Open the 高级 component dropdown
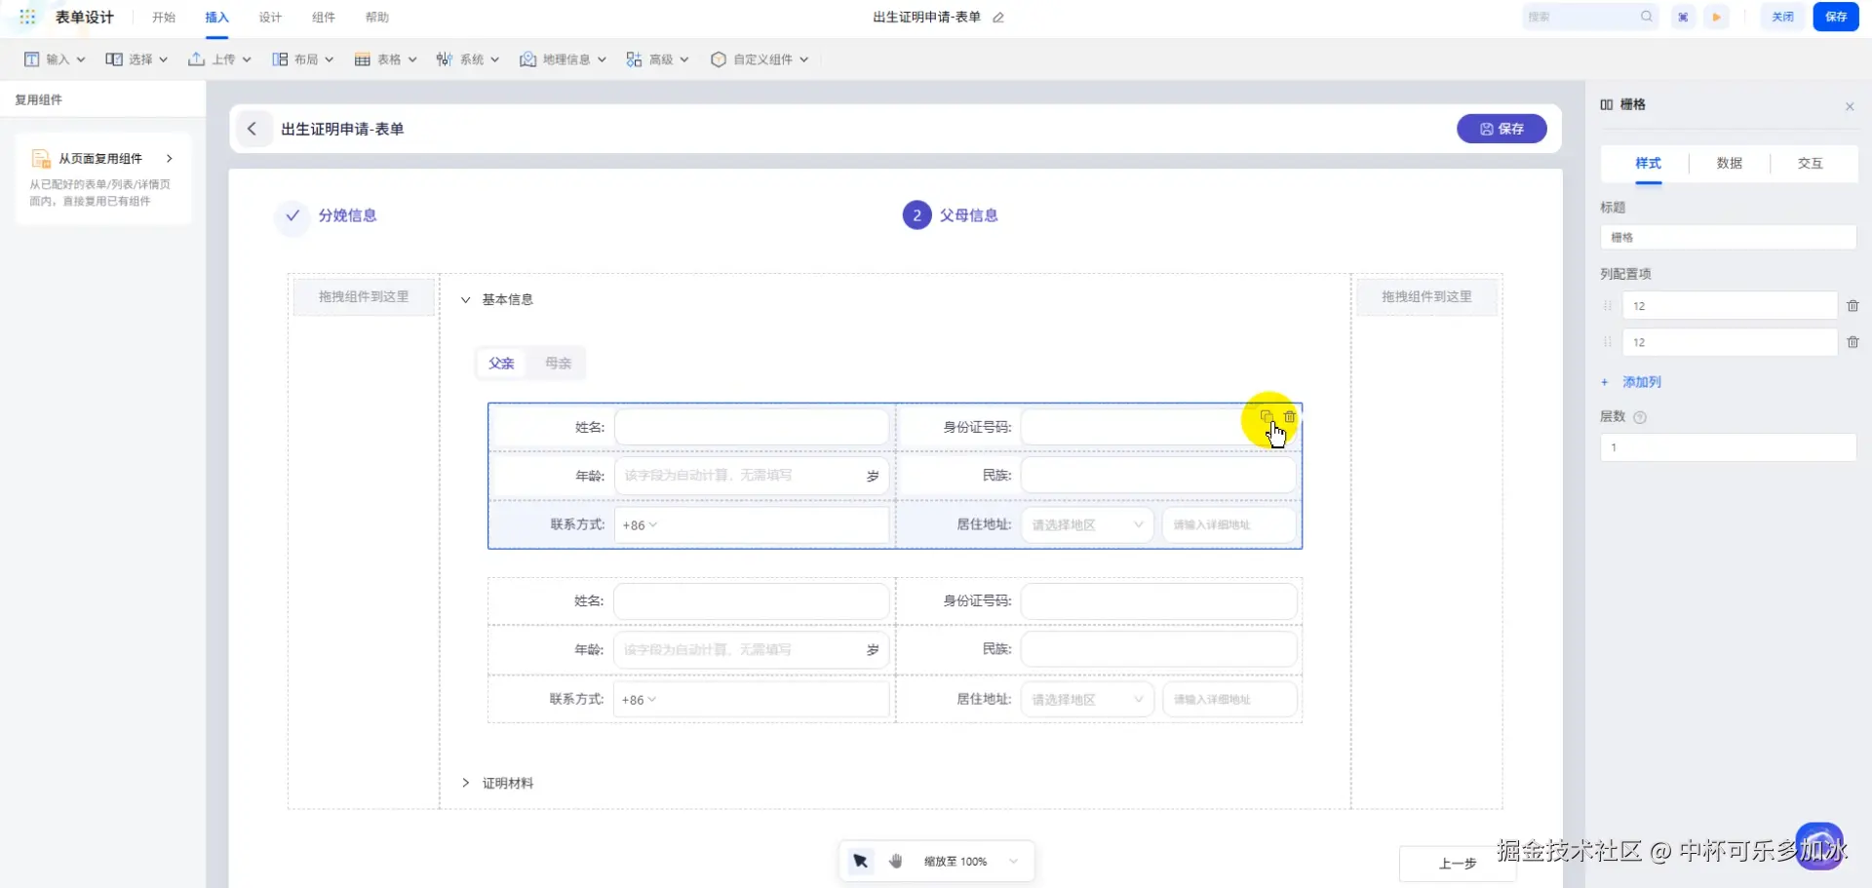The image size is (1872, 888). pos(657,59)
